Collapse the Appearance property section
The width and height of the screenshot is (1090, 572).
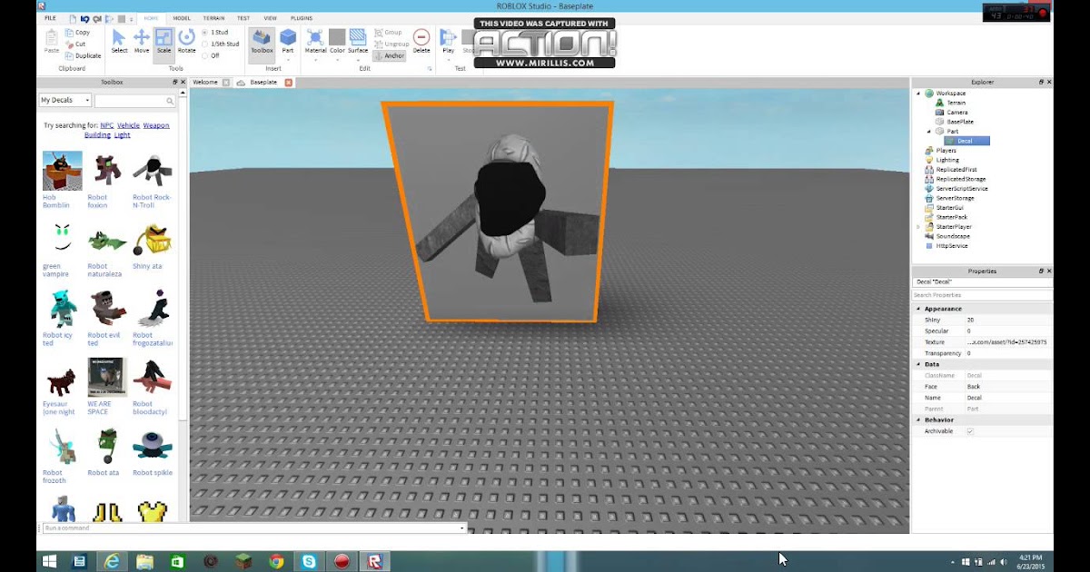click(x=917, y=309)
